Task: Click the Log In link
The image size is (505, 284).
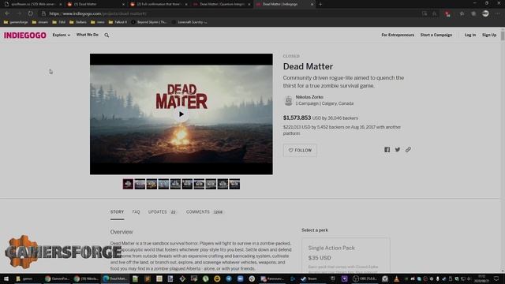Action: coord(470,35)
